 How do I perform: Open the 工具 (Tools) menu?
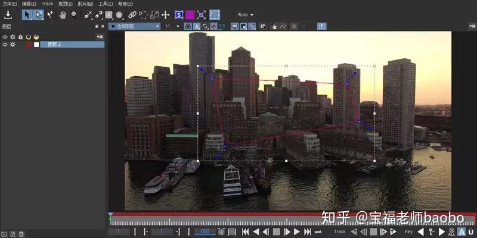(106, 4)
